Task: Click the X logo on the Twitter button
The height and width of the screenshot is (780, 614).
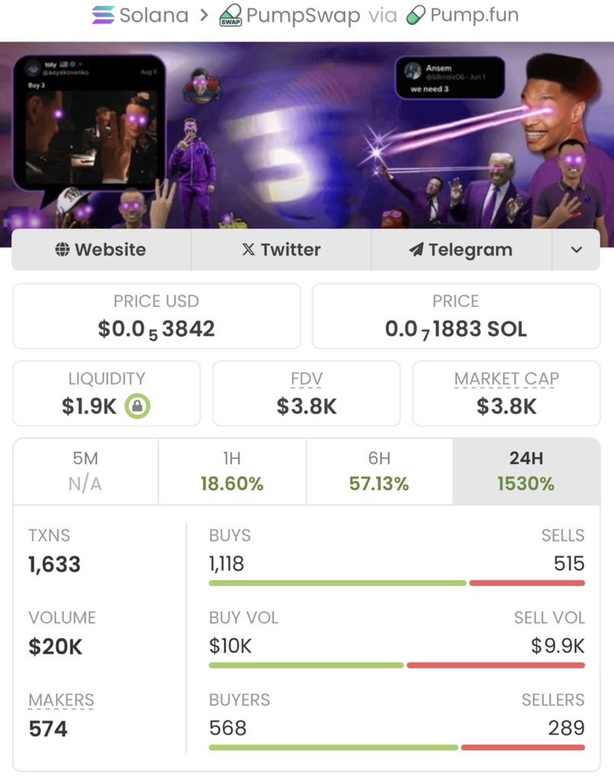Action: point(248,249)
